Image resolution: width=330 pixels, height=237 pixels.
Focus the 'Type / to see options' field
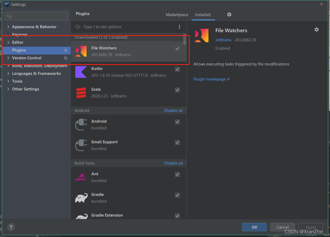pyautogui.click(x=129, y=27)
